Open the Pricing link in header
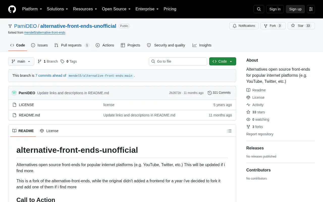323x202 pixels. (170, 9)
